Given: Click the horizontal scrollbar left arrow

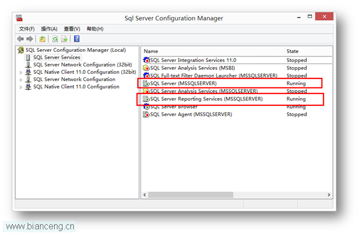Looking at the screenshot, I should [x=145, y=195].
